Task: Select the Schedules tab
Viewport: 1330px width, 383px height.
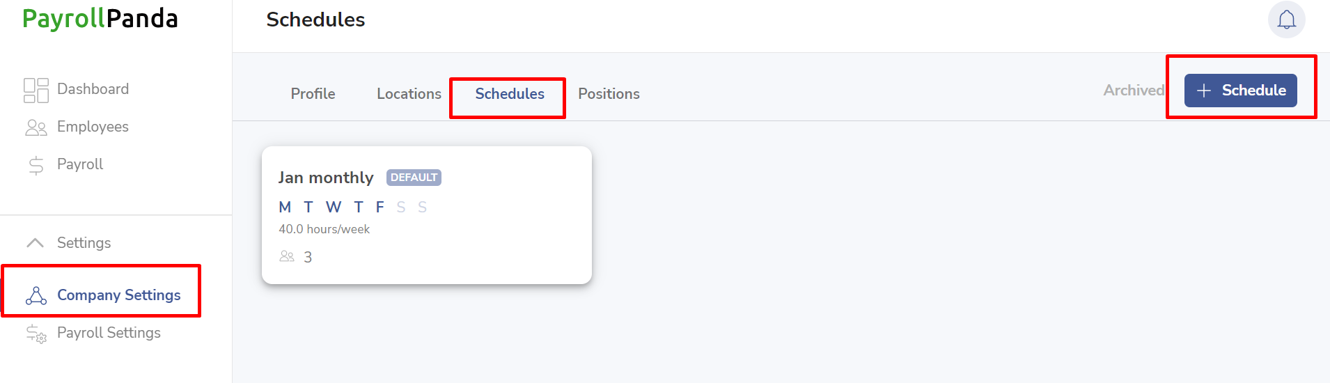Action: pos(510,94)
